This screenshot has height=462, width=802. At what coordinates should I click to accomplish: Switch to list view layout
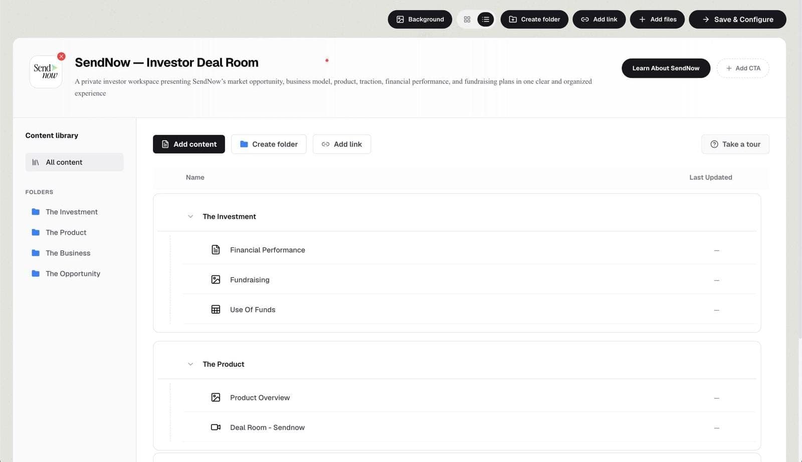[x=485, y=20]
